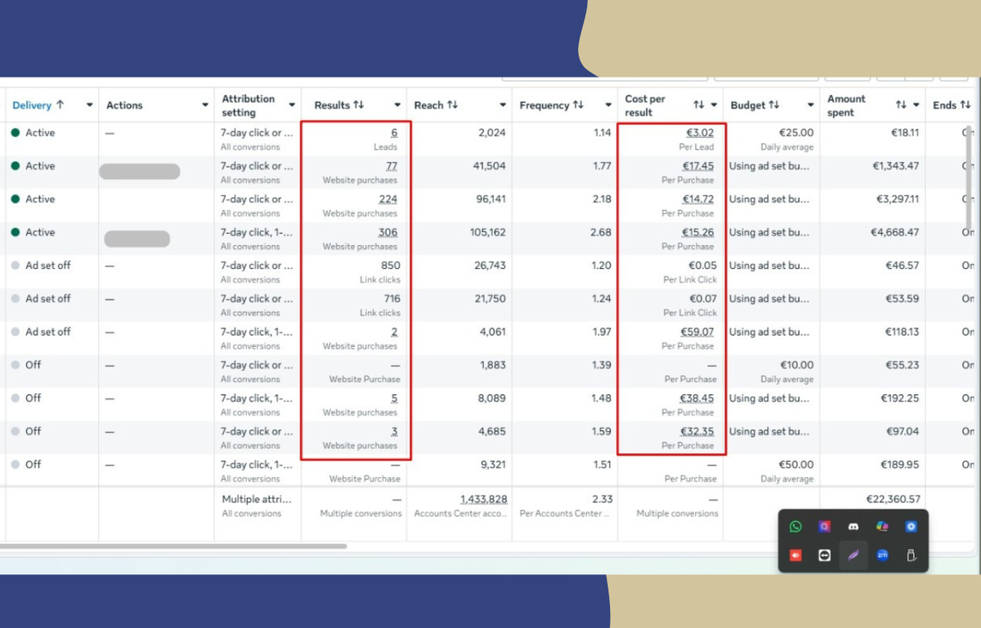981x628 pixels.
Task: Open the Actions column dropdown arrow
Action: pyautogui.click(x=204, y=105)
